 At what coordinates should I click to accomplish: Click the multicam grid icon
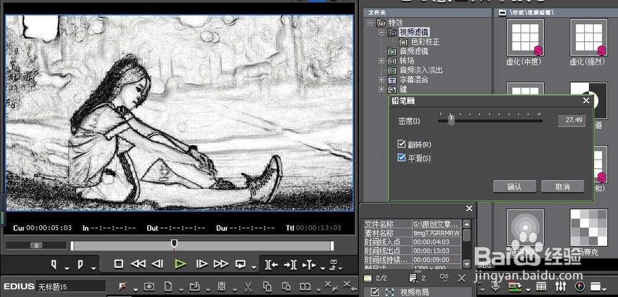[541, 287]
